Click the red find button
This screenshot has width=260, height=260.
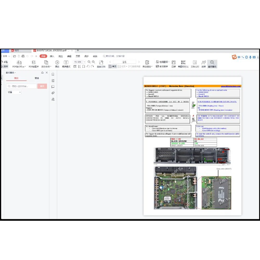click(x=42, y=86)
